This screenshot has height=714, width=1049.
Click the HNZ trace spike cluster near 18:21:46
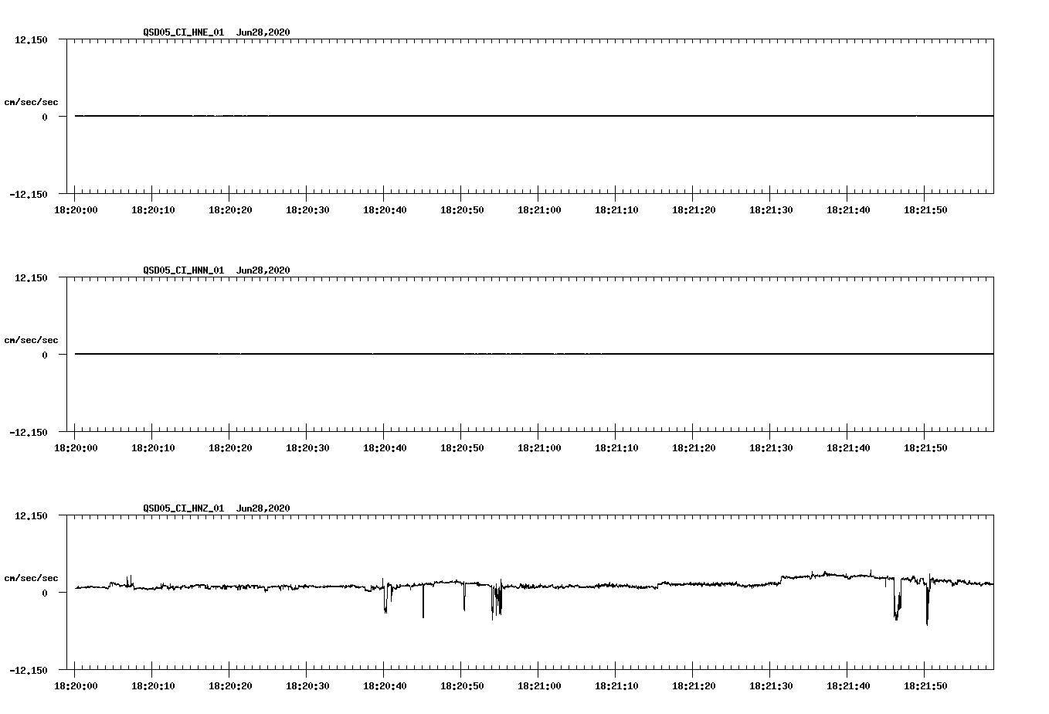click(897, 599)
